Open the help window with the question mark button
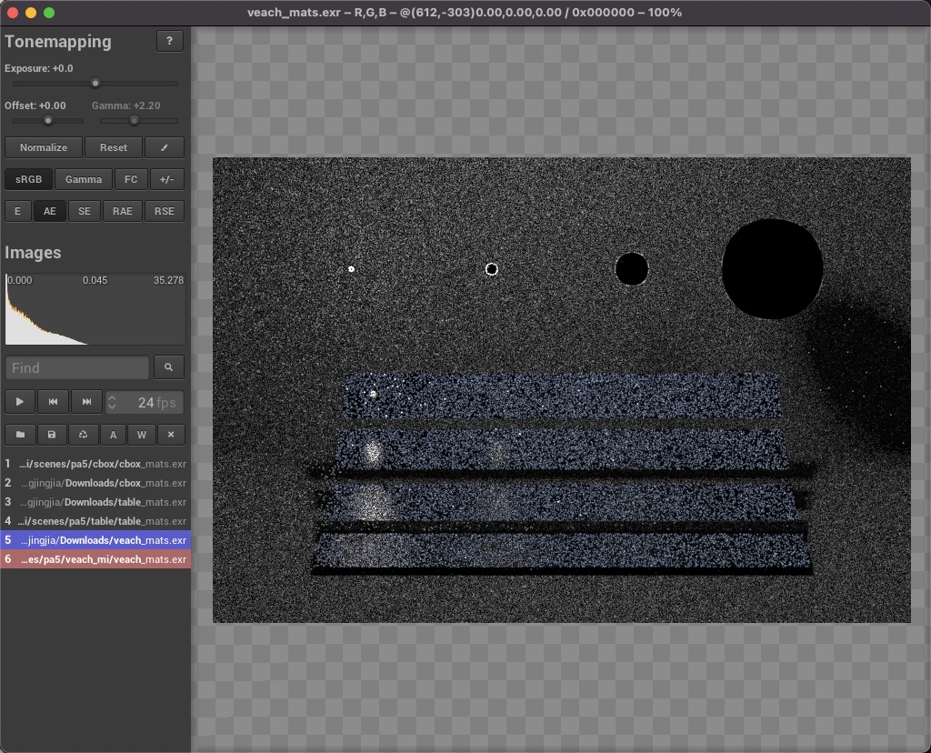 [170, 41]
